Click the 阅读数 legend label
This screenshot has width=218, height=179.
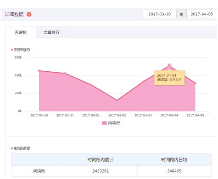pos(114,123)
